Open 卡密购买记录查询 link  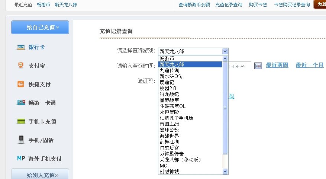pyautogui.click(x=292, y=4)
